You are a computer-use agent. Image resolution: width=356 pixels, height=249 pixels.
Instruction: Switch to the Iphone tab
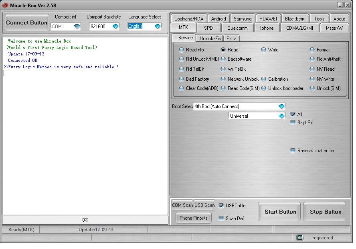(x=267, y=28)
